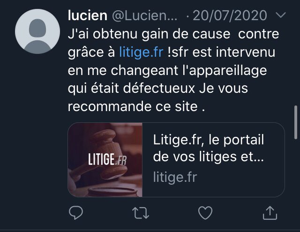Click the white LITIGE.FR logo on card image
Screen dimensions: 300x232
pos(107,159)
